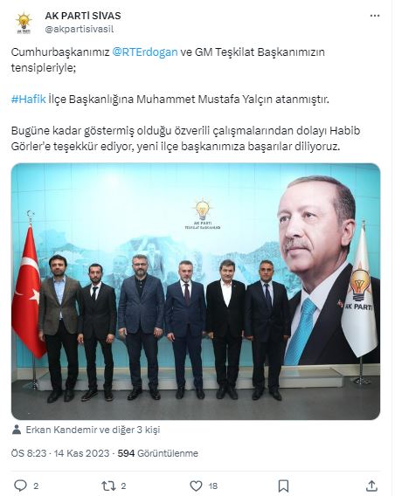Open AK PARTİ SİVAS profile avatar

coord(24,23)
